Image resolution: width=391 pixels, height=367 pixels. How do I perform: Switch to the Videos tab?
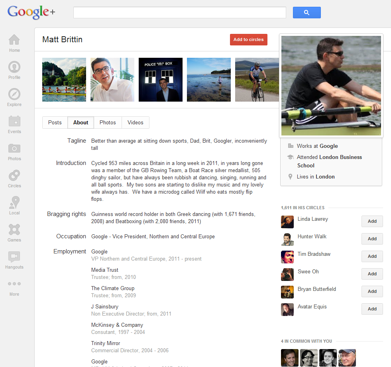(x=136, y=122)
